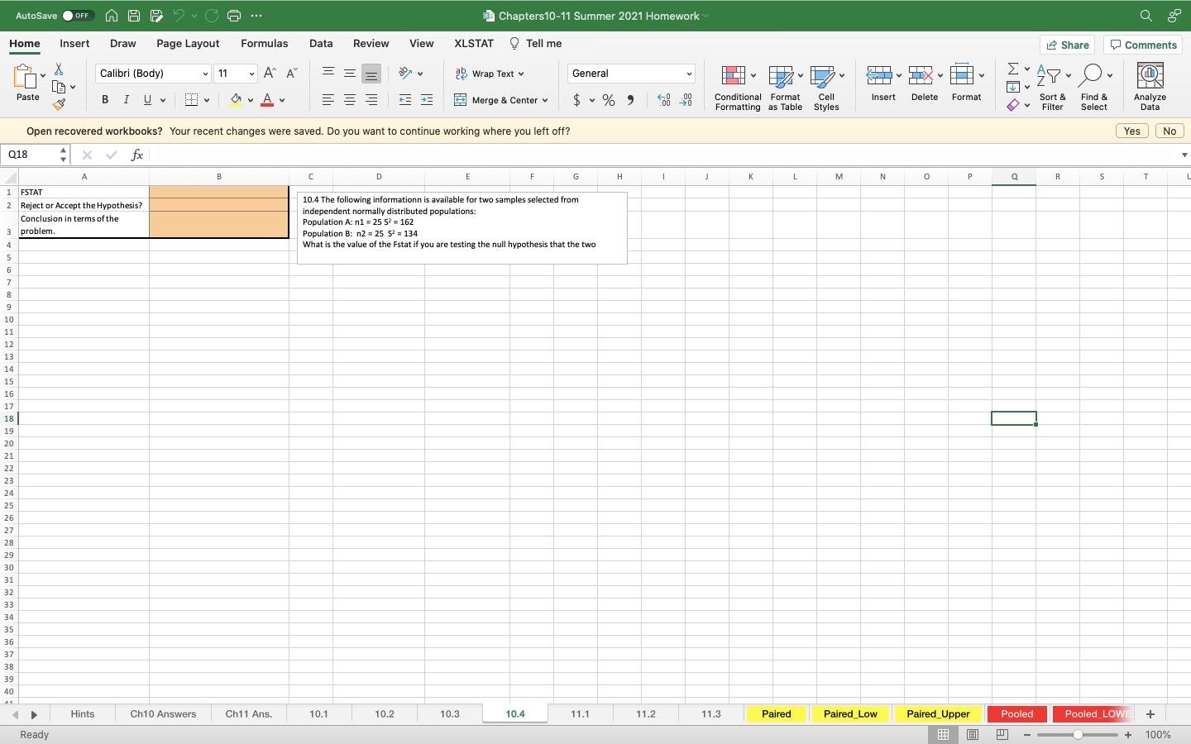The height and width of the screenshot is (744, 1191).
Task: Adjust the zoom slider
Action: pyautogui.click(x=1078, y=735)
